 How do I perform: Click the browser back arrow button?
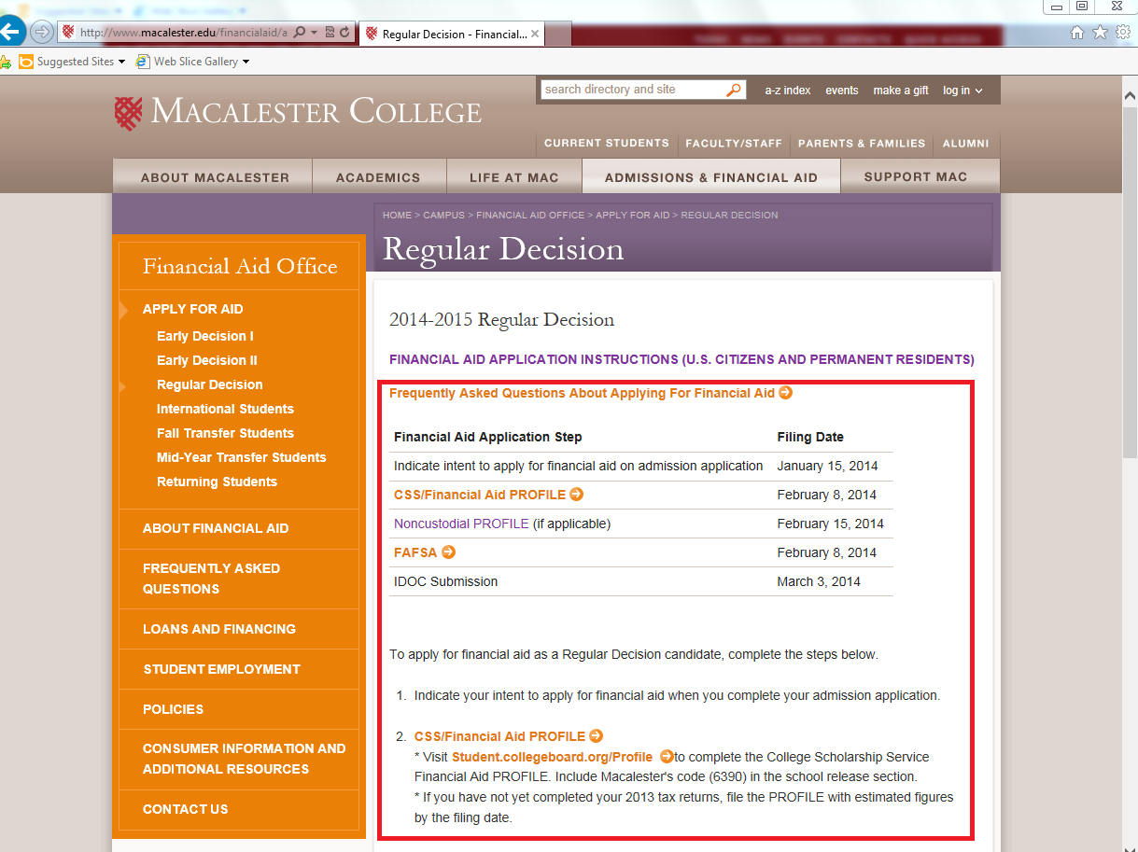pos(11,32)
